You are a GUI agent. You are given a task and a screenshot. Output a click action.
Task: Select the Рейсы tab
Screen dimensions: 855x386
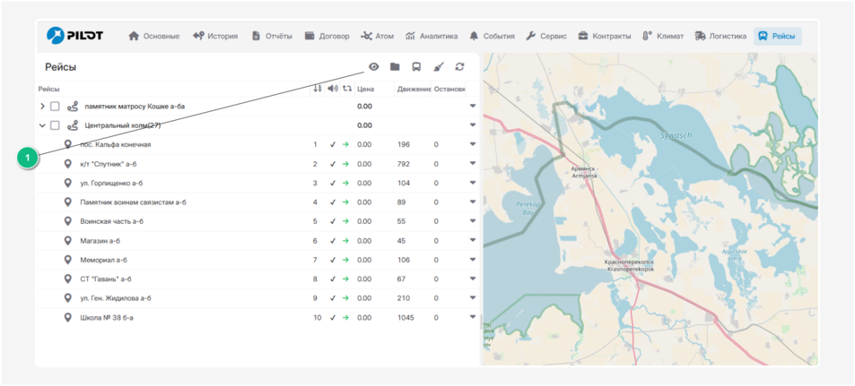click(778, 37)
